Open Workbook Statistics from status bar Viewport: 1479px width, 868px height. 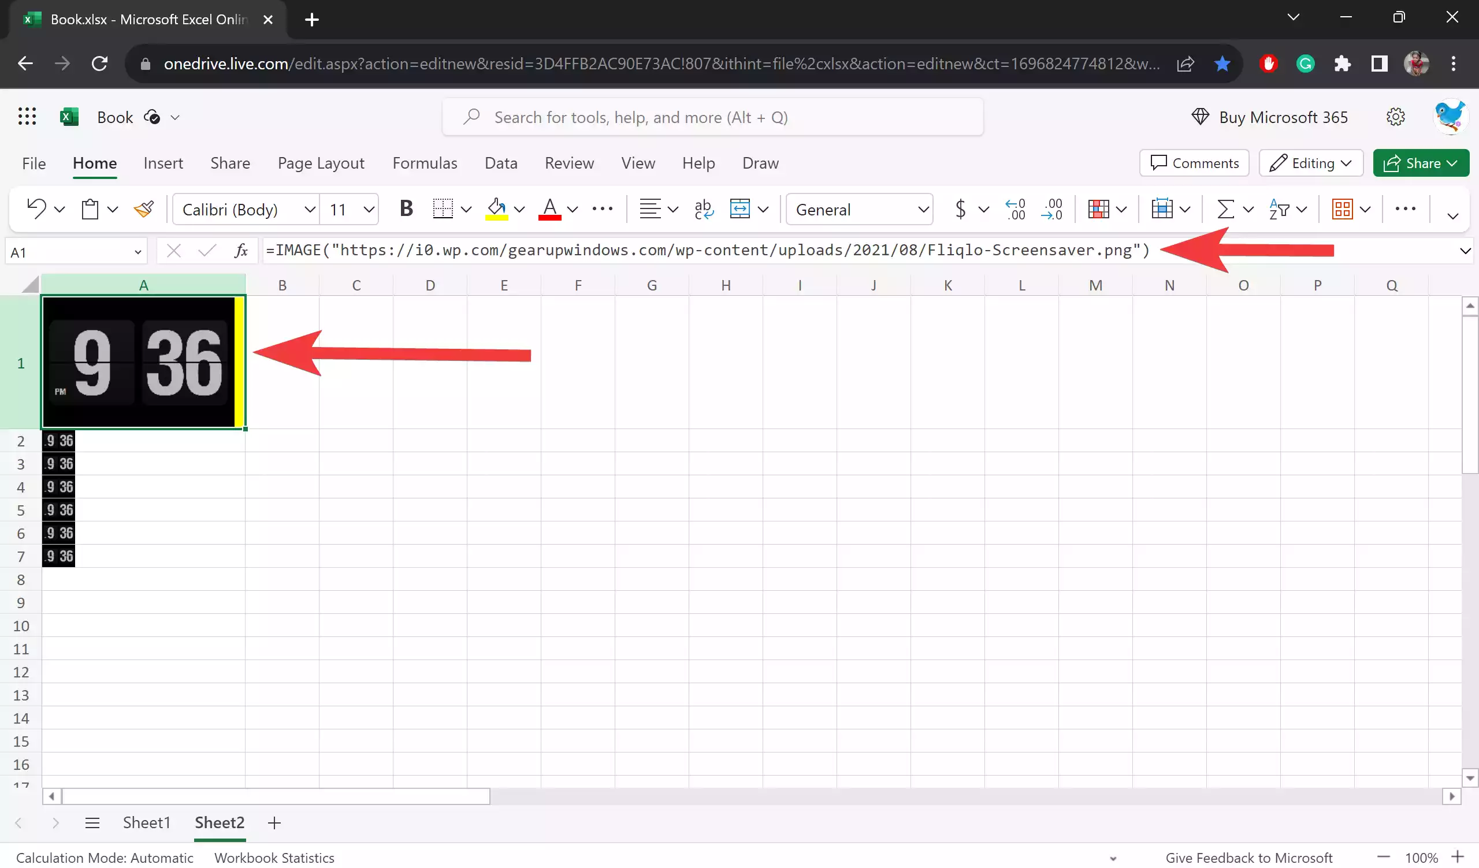[x=273, y=858]
